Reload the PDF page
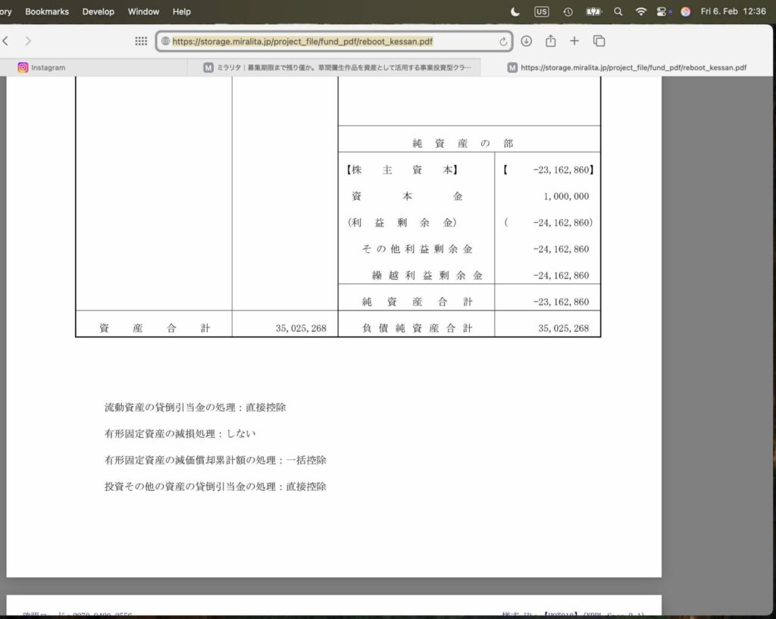 (503, 42)
